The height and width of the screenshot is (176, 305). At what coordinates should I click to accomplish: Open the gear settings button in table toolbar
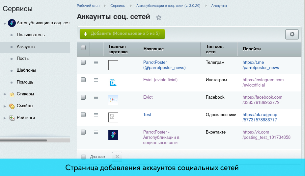coord(291,34)
